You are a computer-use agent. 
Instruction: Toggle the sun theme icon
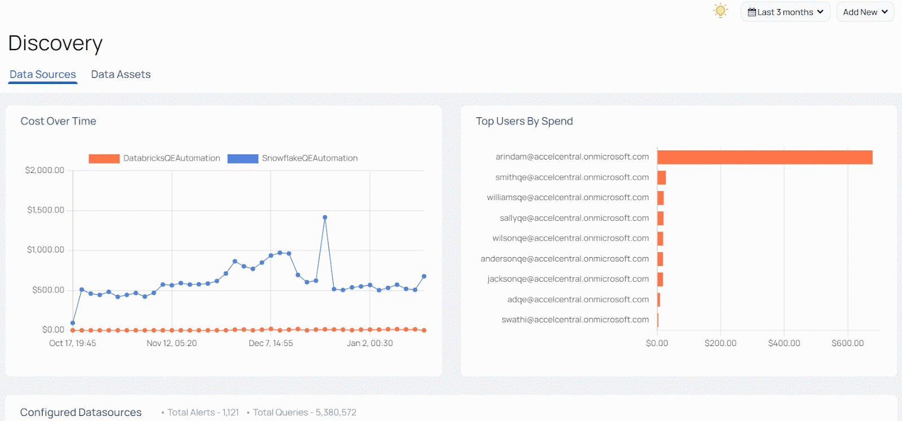click(x=720, y=11)
